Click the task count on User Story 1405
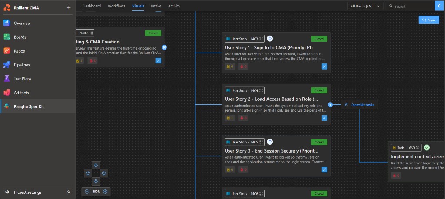This screenshot has height=199, width=445. (x=229, y=170)
